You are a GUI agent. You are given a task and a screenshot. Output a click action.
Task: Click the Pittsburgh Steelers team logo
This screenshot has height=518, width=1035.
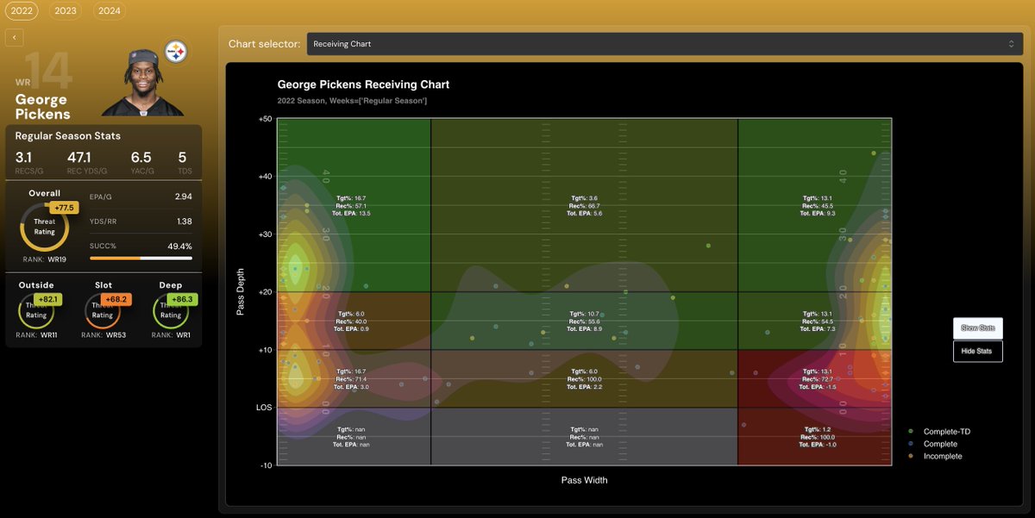click(176, 52)
